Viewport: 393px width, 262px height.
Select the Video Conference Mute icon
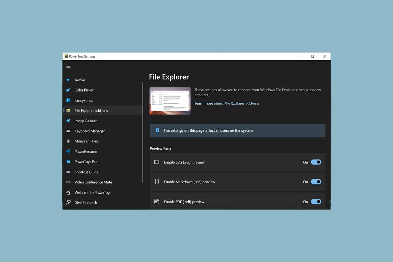68,182
